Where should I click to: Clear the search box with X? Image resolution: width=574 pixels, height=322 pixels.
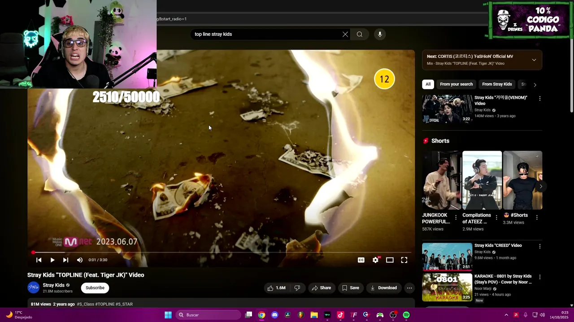[345, 34]
